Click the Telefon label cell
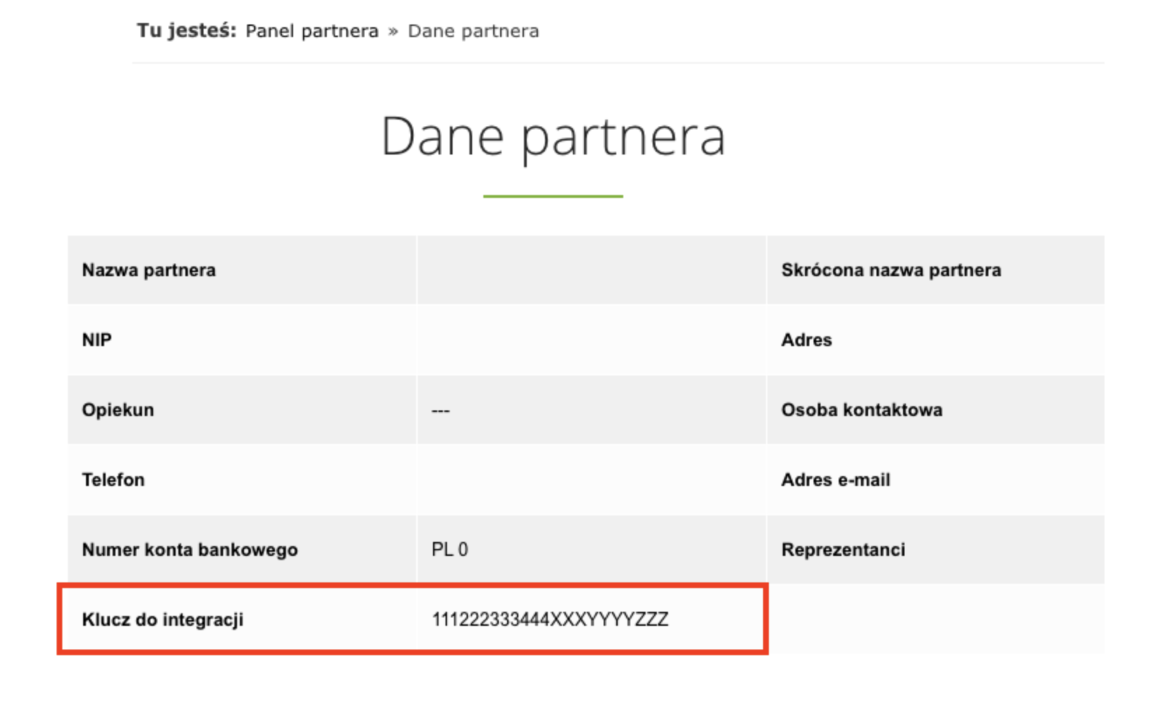1150x702 pixels. click(x=242, y=480)
